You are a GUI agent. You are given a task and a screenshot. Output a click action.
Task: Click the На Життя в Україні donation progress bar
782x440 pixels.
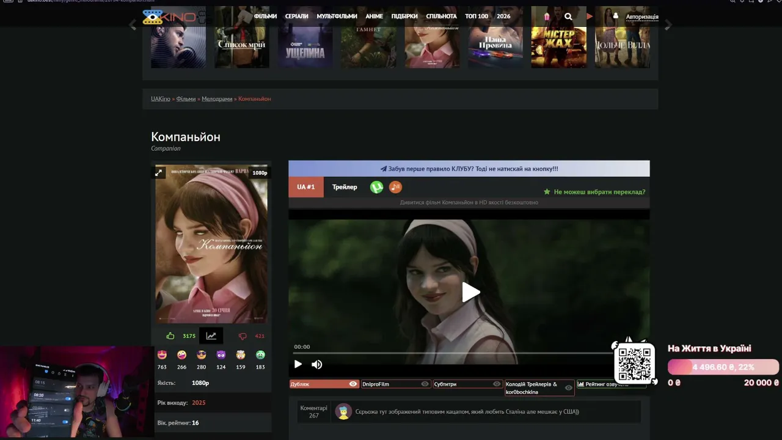click(x=723, y=367)
